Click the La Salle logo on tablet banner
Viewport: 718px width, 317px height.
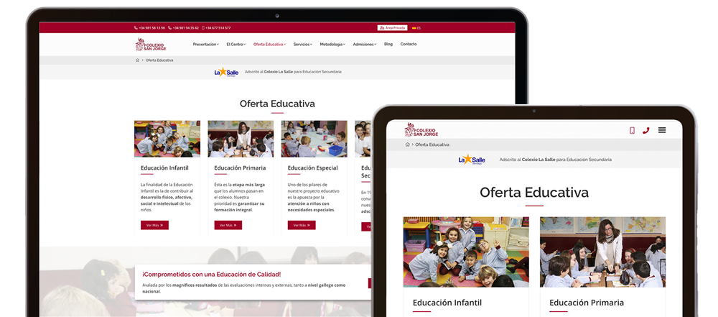pos(472,160)
